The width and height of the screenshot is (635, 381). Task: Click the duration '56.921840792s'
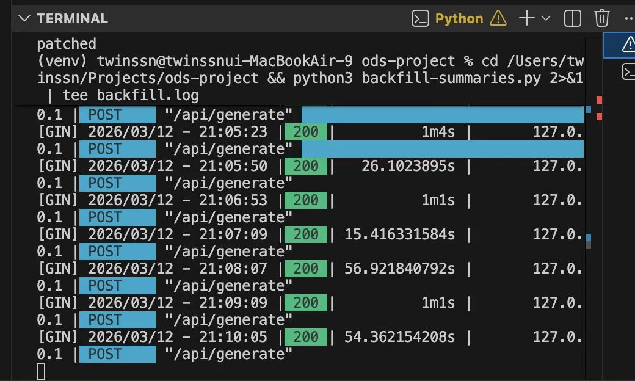coord(400,269)
